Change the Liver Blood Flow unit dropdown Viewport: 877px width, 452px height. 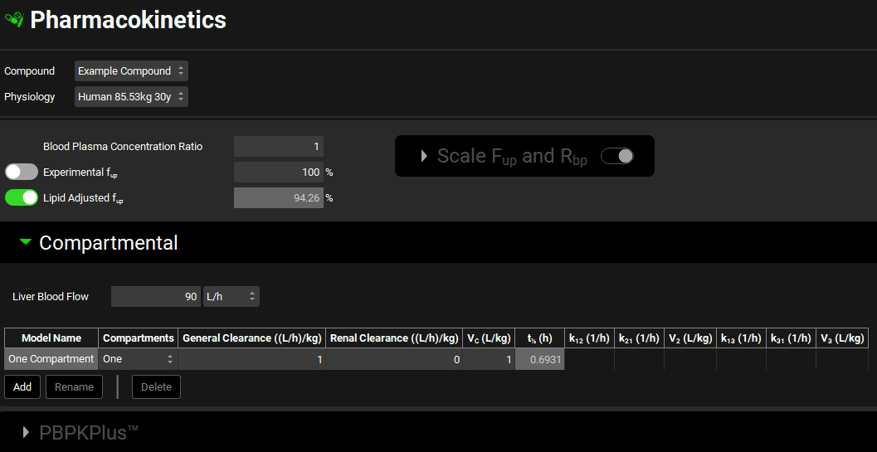coord(231,296)
